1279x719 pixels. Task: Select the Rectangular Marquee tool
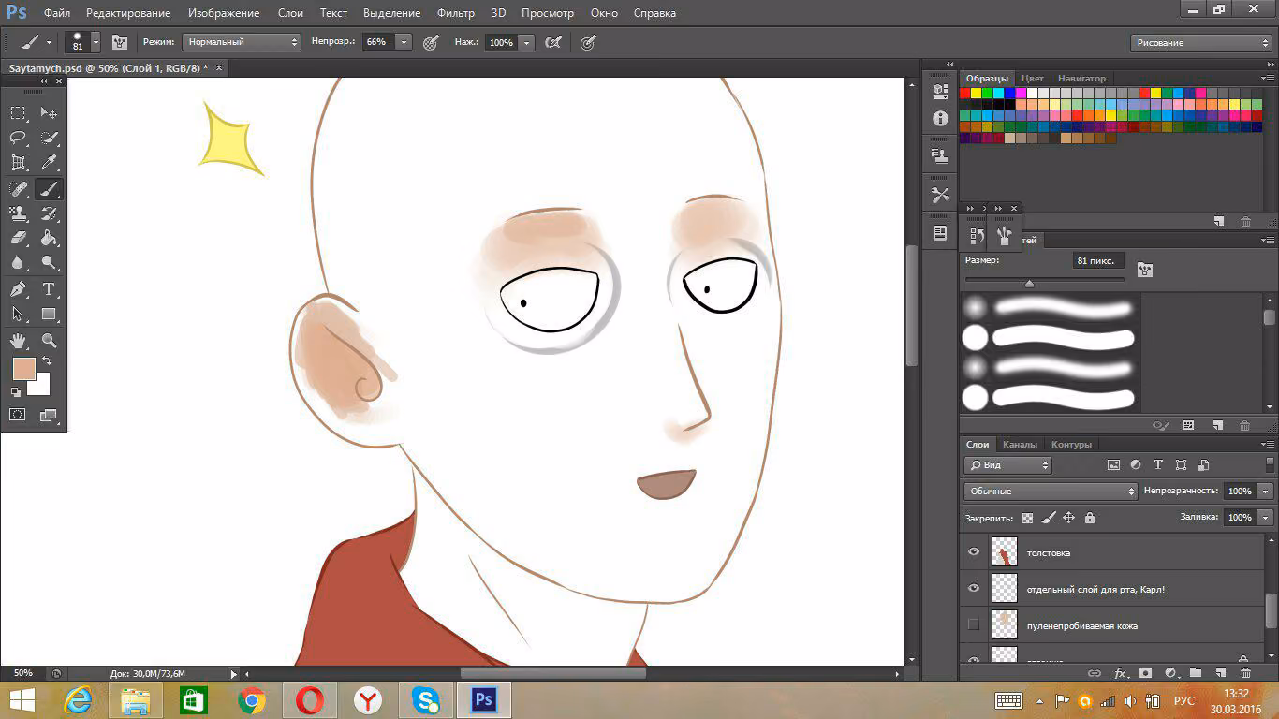coord(18,113)
